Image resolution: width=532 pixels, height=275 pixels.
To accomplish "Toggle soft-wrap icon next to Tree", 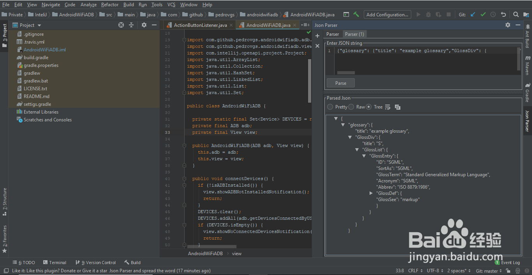I will click(388, 107).
